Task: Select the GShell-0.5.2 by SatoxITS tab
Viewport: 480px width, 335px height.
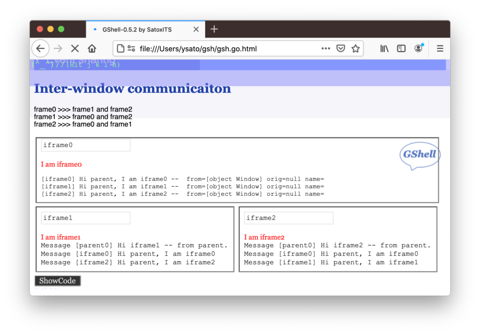Action: [137, 30]
